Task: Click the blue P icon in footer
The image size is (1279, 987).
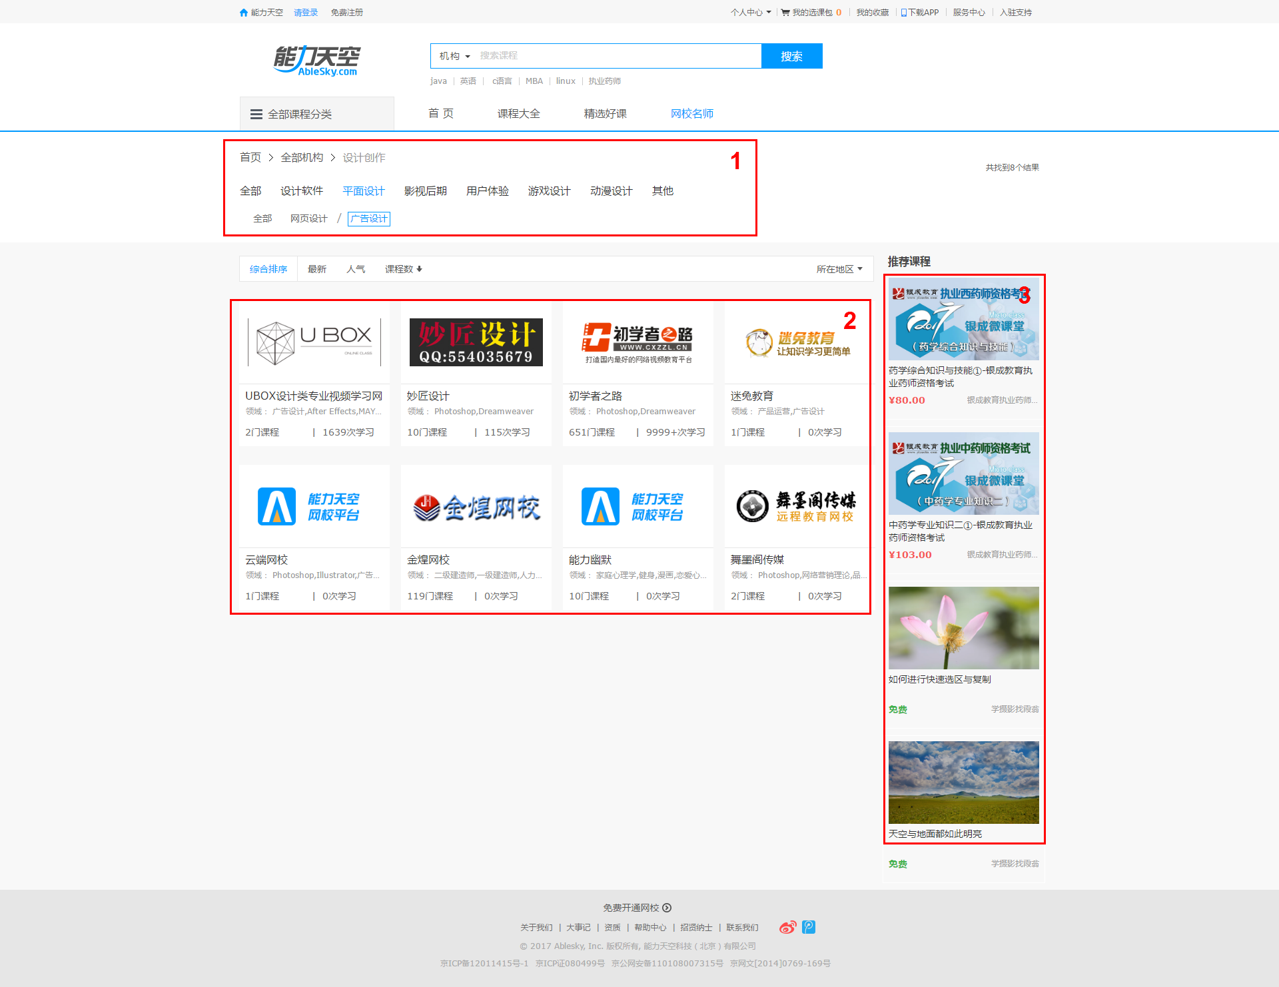Action: (809, 927)
